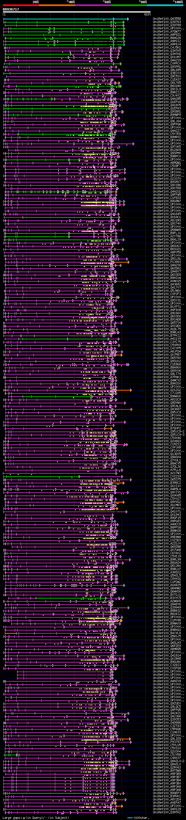The height and width of the screenshot is (820, 186).
Task: Open hit UniRef100_Q39789
Action: (x=167, y=25)
